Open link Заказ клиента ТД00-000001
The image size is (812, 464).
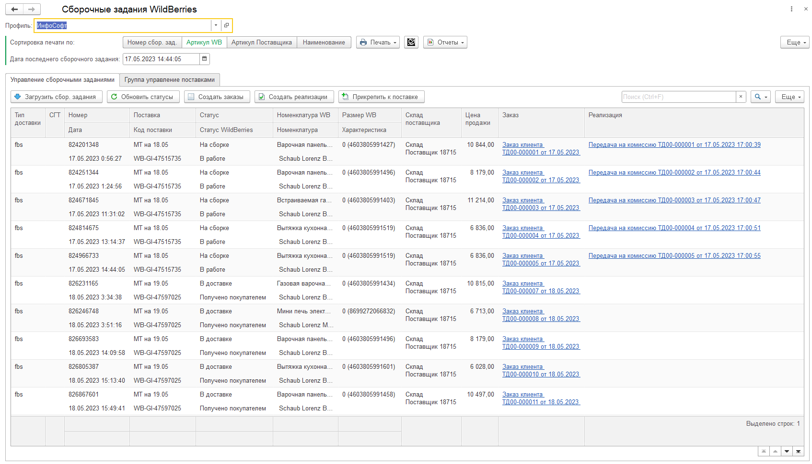541,148
